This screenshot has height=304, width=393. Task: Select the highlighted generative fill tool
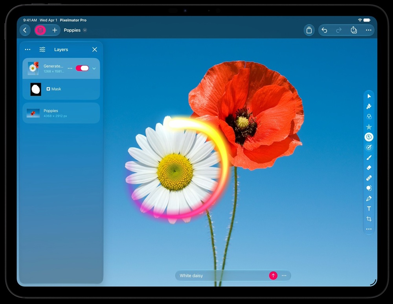click(369, 137)
